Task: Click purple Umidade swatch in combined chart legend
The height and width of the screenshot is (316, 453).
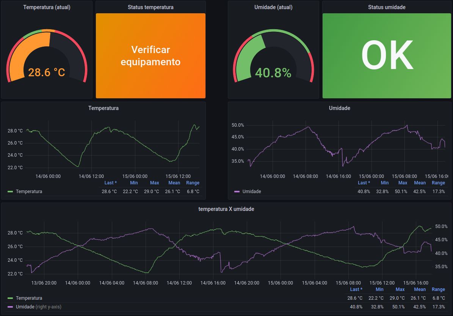Action: pyautogui.click(x=10, y=307)
